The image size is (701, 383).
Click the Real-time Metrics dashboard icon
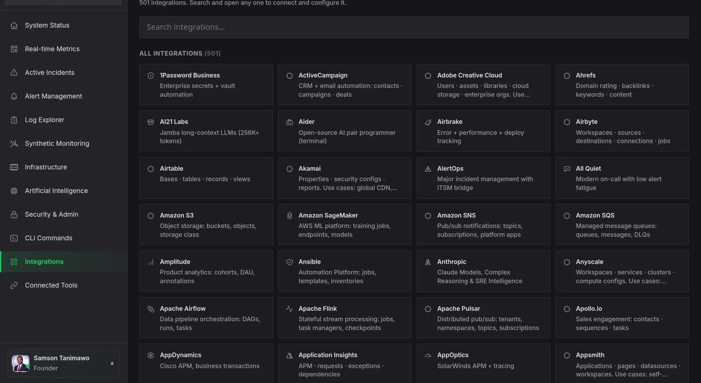pos(14,49)
